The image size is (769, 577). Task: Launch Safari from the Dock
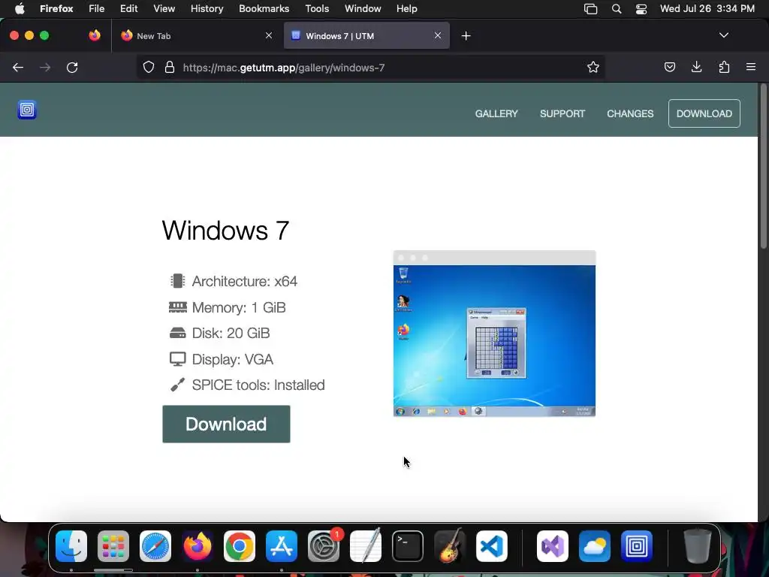click(x=155, y=546)
